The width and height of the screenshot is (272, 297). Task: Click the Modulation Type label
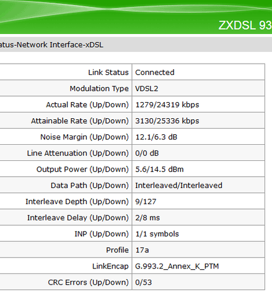(x=99, y=88)
